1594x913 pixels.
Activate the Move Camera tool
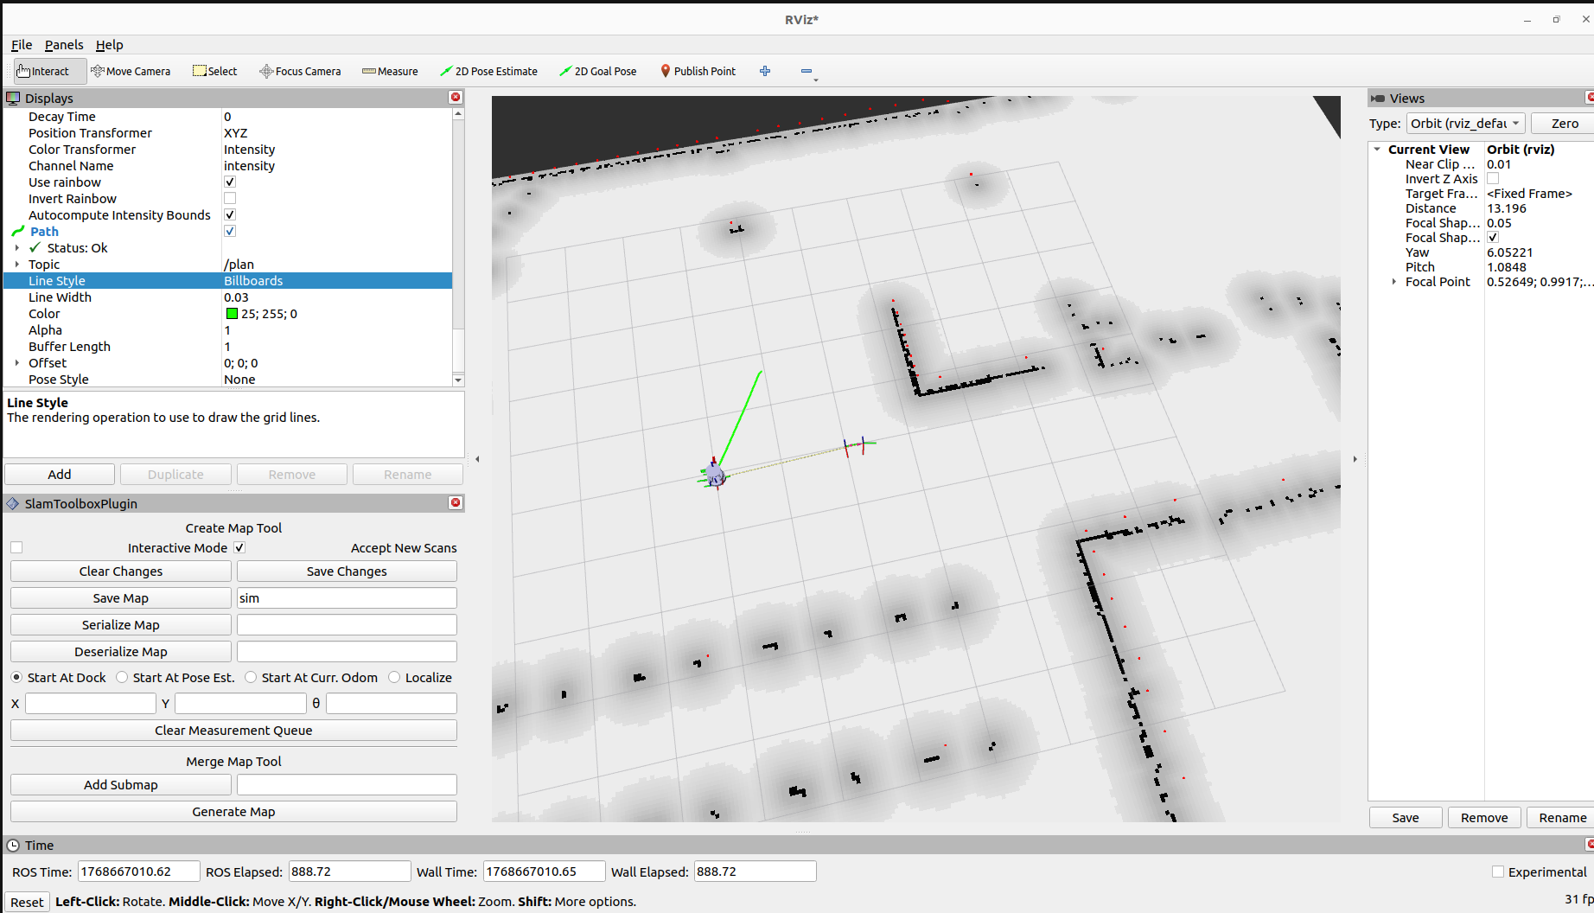(131, 71)
